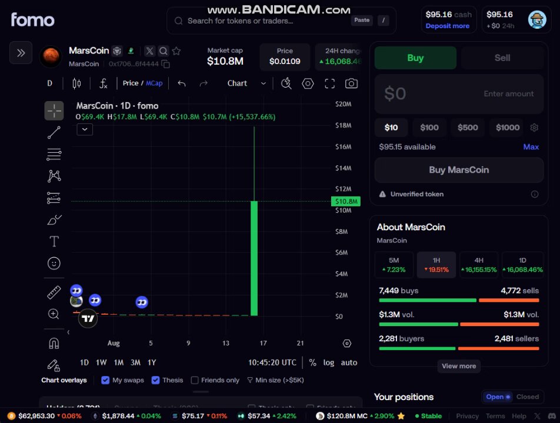Select the Text annotation tool
Image resolution: width=560 pixels, height=423 pixels.
coord(54,241)
